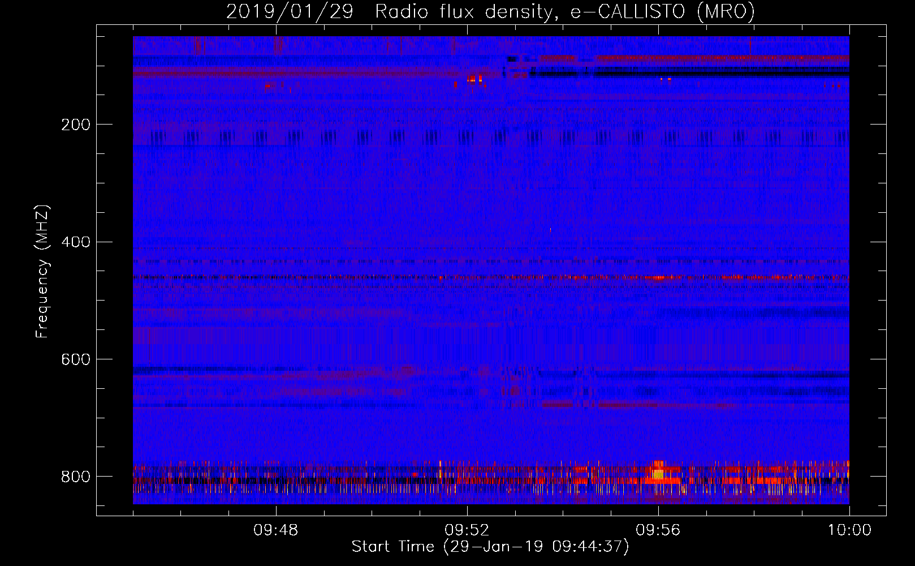The width and height of the screenshot is (915, 566).
Task: Click the plot title '2019/01/29 Radio flux density'
Action: [390, 11]
